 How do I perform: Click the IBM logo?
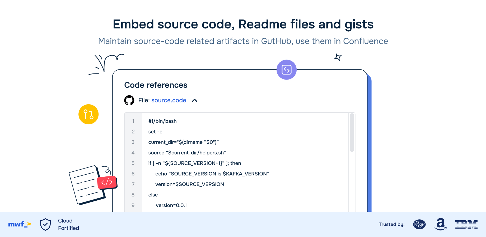pos(466,224)
